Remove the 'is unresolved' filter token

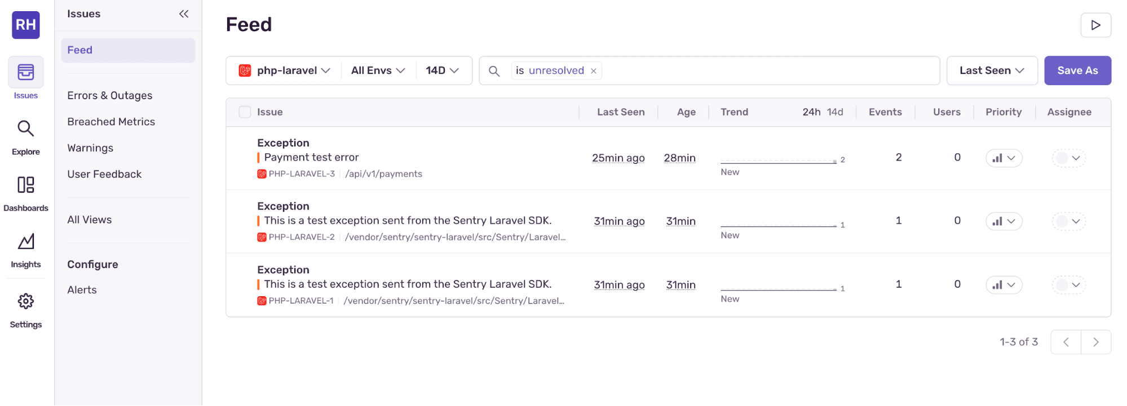click(594, 71)
